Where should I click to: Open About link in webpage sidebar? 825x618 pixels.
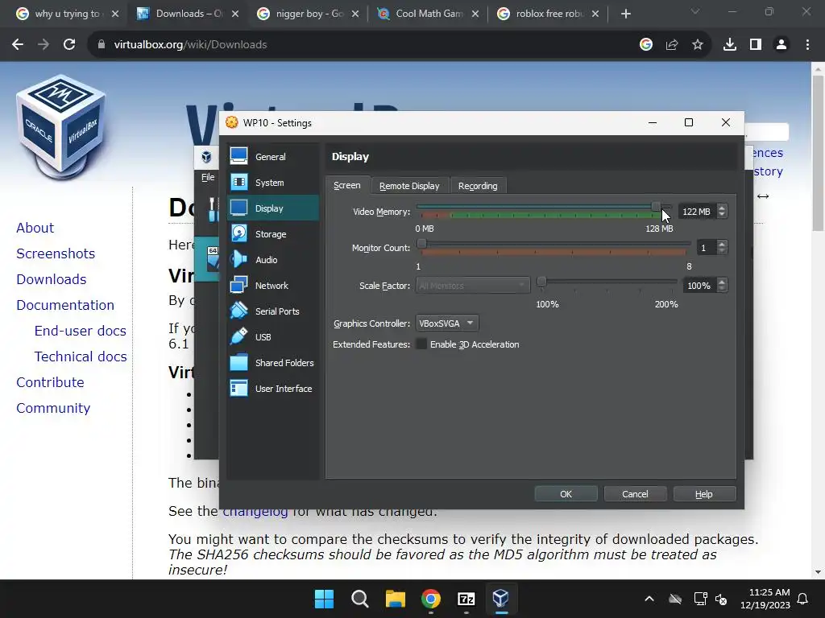(x=35, y=228)
